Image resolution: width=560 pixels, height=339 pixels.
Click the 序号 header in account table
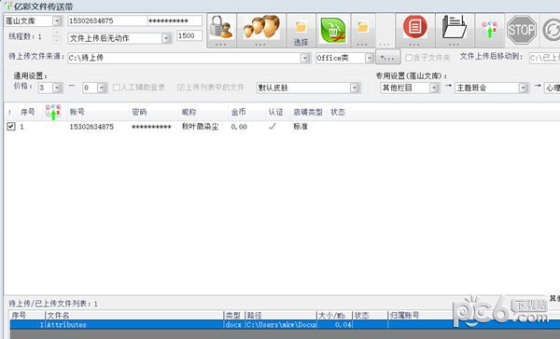[27, 112]
